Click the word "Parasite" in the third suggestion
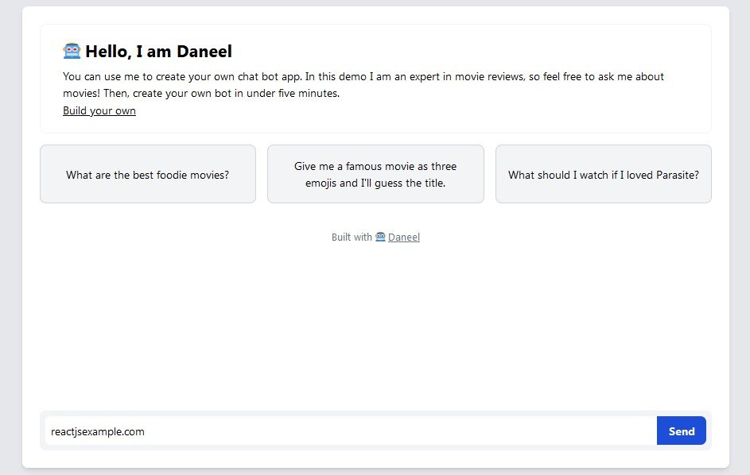This screenshot has height=475, width=750. (x=678, y=175)
